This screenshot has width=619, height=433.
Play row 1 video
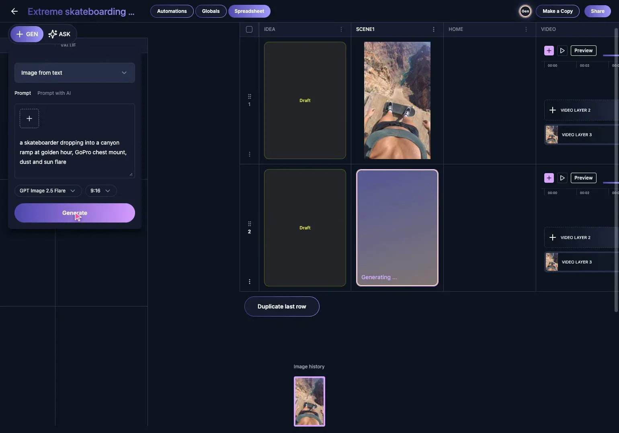(x=562, y=51)
